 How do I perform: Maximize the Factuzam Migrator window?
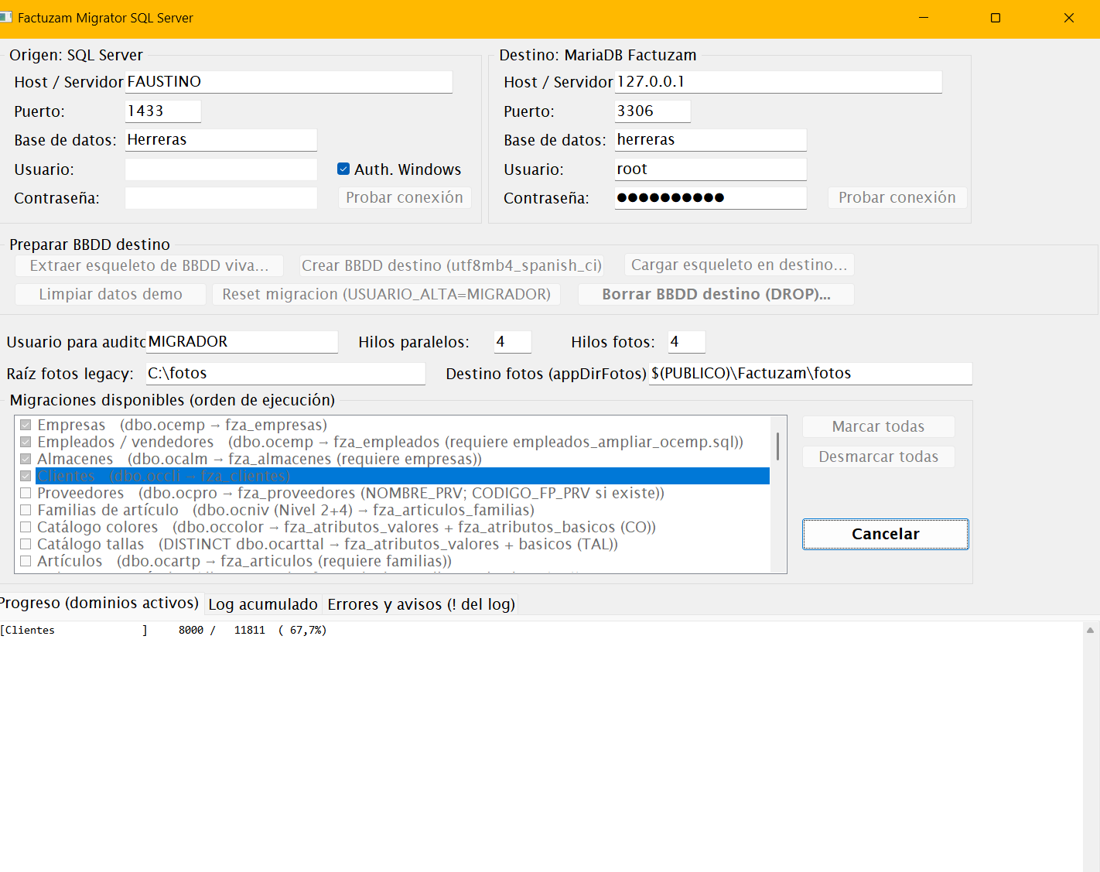(x=996, y=18)
